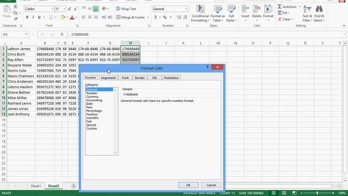348x196 pixels.
Task: Click the Name Box showing H1
Action: pos(15,34)
